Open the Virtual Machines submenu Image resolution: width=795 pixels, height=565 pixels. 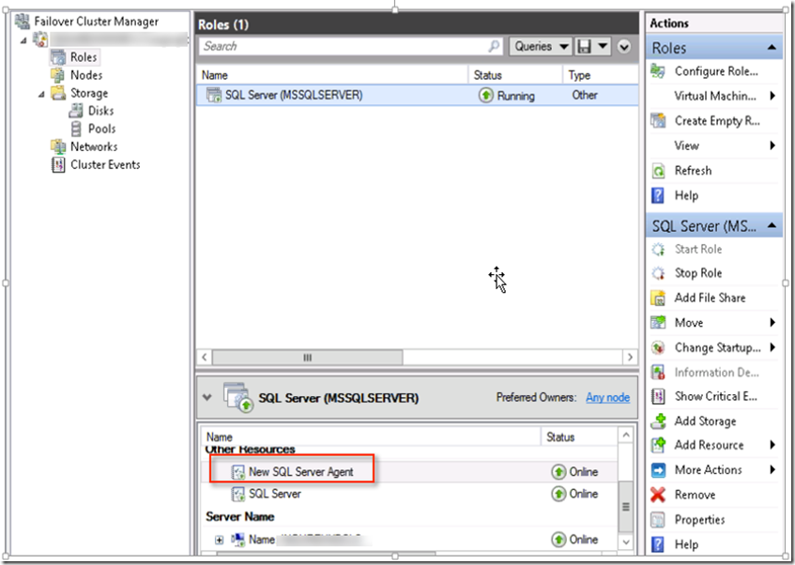(772, 96)
